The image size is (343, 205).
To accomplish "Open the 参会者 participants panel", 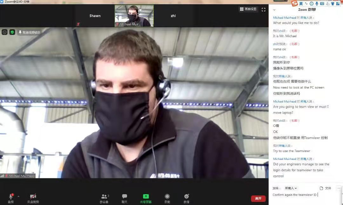I will click(x=104, y=198).
